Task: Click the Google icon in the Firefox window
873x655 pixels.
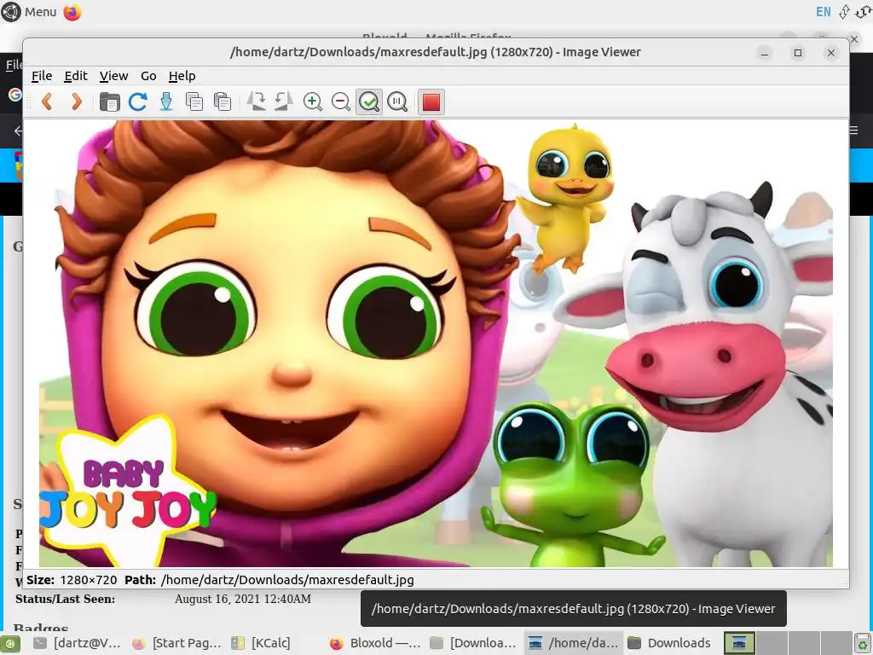Action: click(x=15, y=95)
